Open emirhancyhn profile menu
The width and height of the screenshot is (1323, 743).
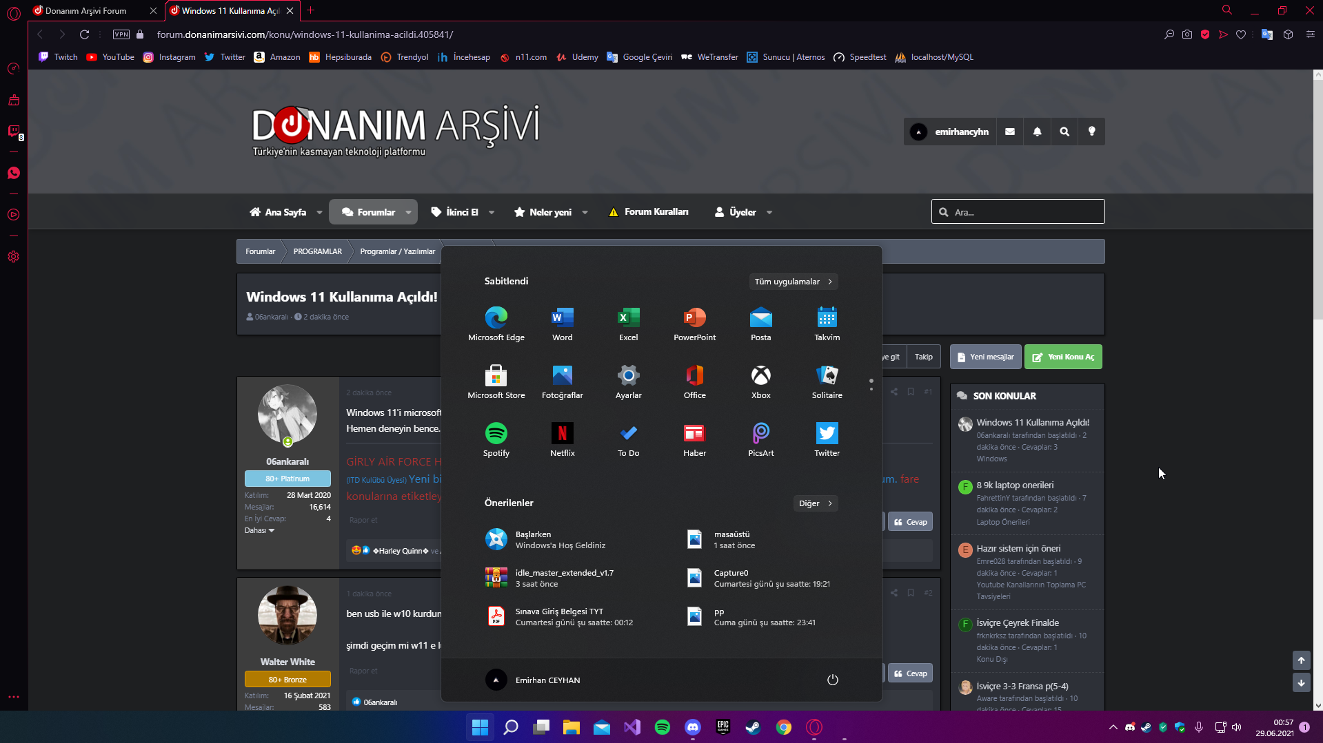tap(949, 132)
